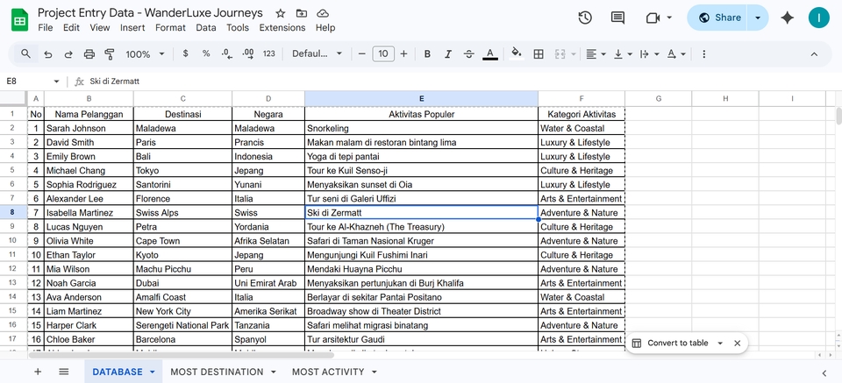Open the text color picker
Image resolution: width=842 pixels, height=383 pixels.
pos(489,53)
